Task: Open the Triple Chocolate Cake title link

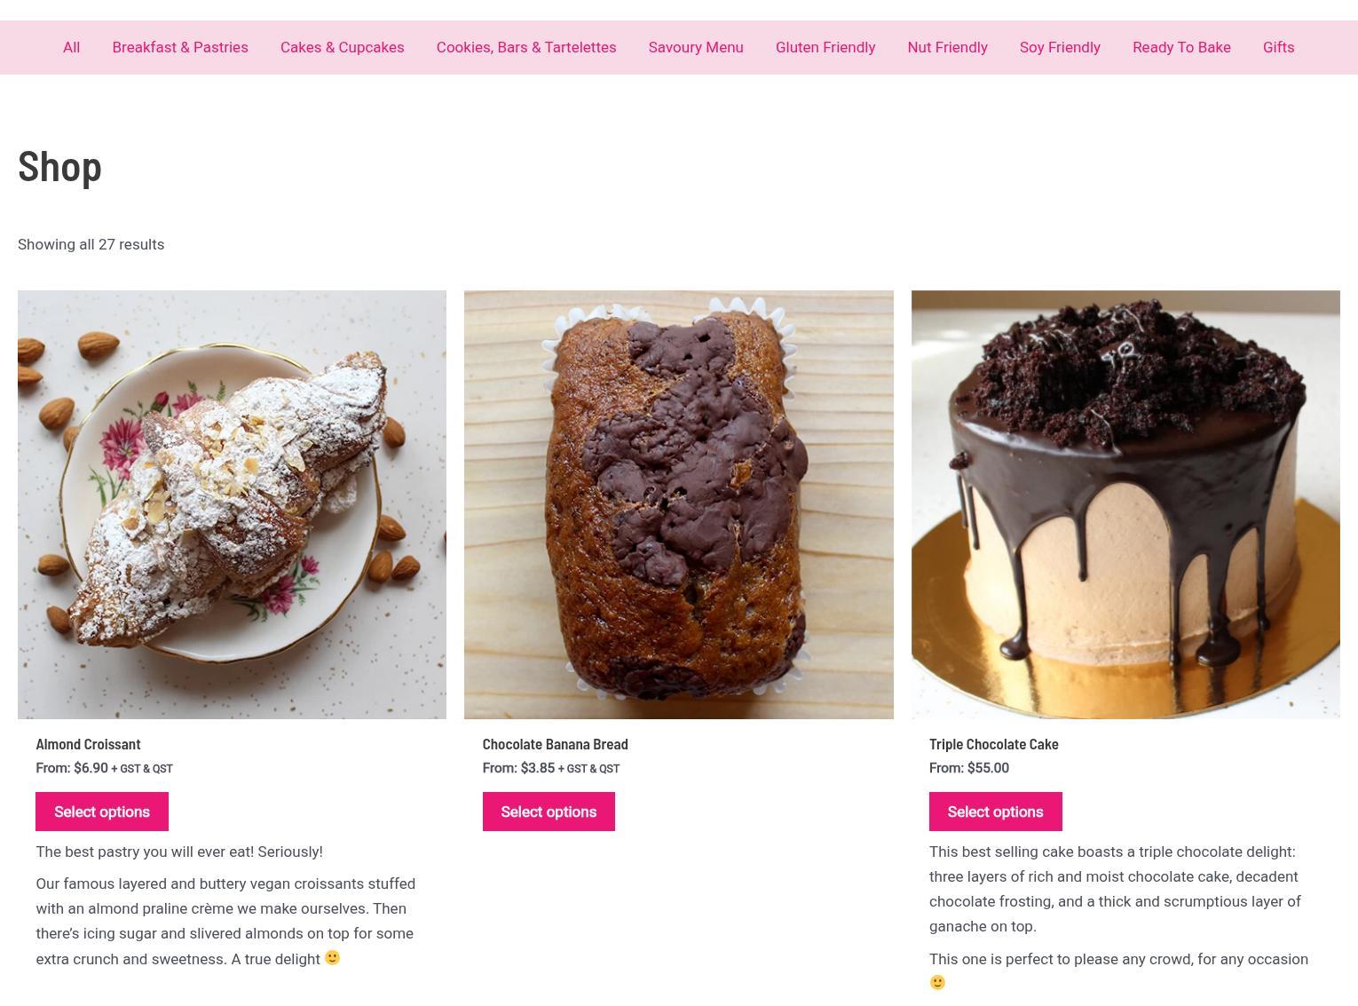Action: [x=993, y=744]
